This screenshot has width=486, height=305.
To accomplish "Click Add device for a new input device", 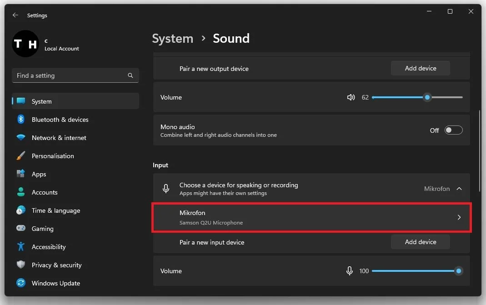I will pos(420,242).
